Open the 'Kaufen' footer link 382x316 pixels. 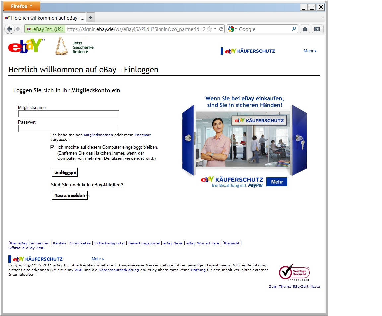(59, 243)
